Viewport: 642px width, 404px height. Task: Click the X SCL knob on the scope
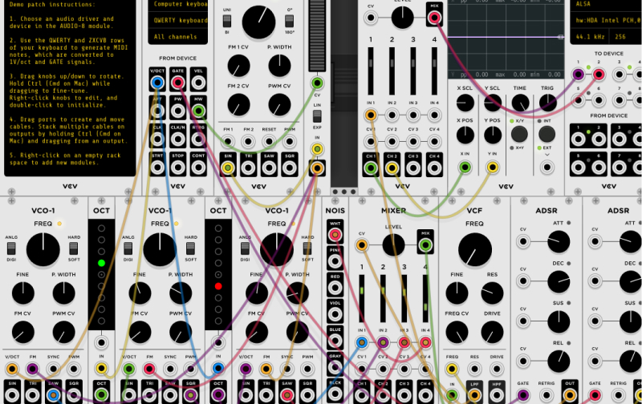[465, 103]
